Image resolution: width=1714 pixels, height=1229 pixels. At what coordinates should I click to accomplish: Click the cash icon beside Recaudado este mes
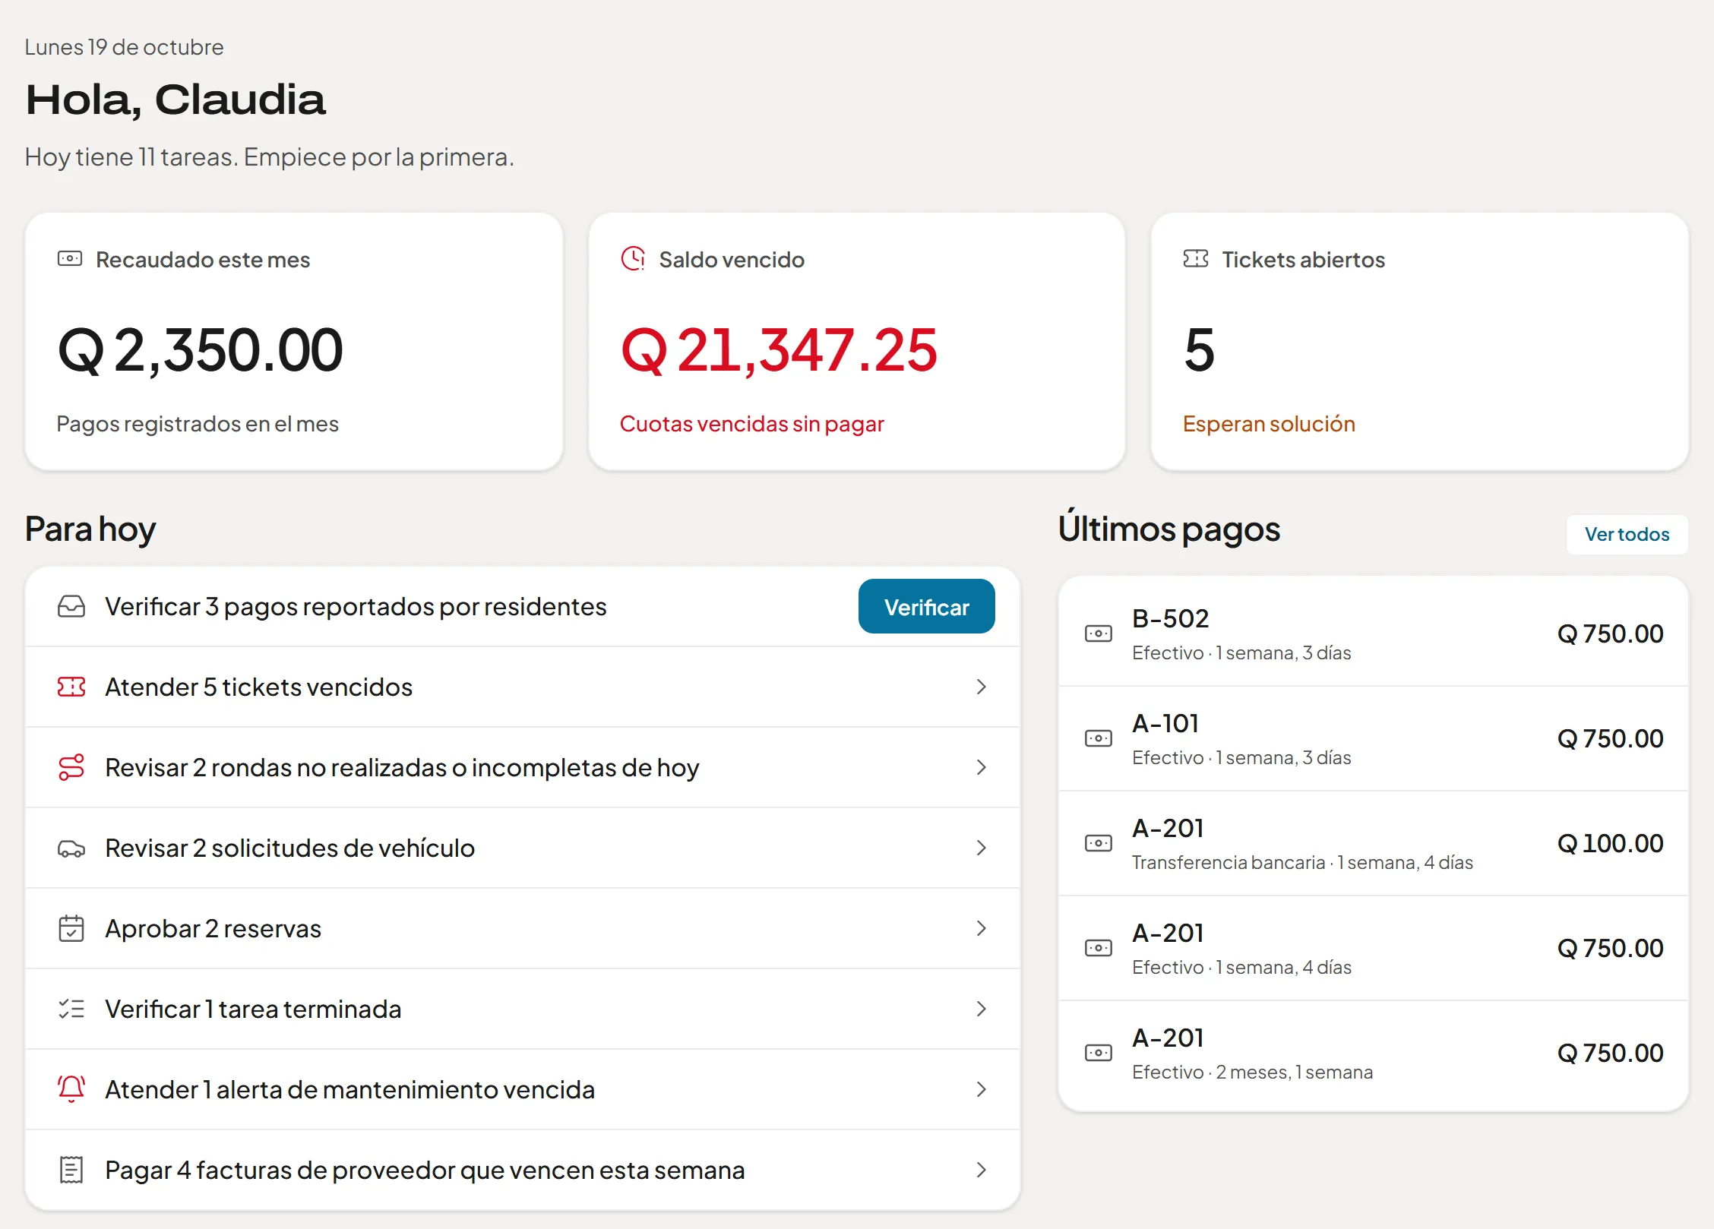click(70, 259)
